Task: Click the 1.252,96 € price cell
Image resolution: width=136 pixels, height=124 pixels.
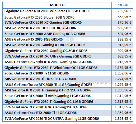Action: tap(122, 73)
